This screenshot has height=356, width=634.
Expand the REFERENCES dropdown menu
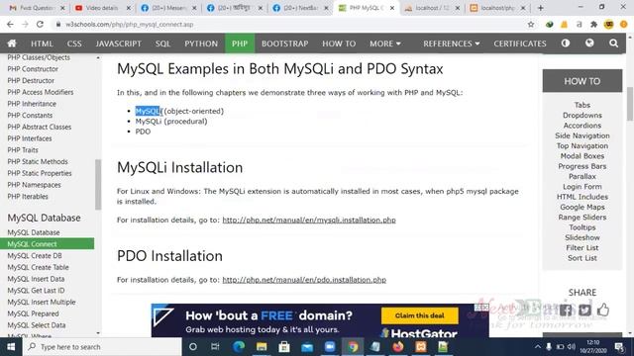(452, 44)
